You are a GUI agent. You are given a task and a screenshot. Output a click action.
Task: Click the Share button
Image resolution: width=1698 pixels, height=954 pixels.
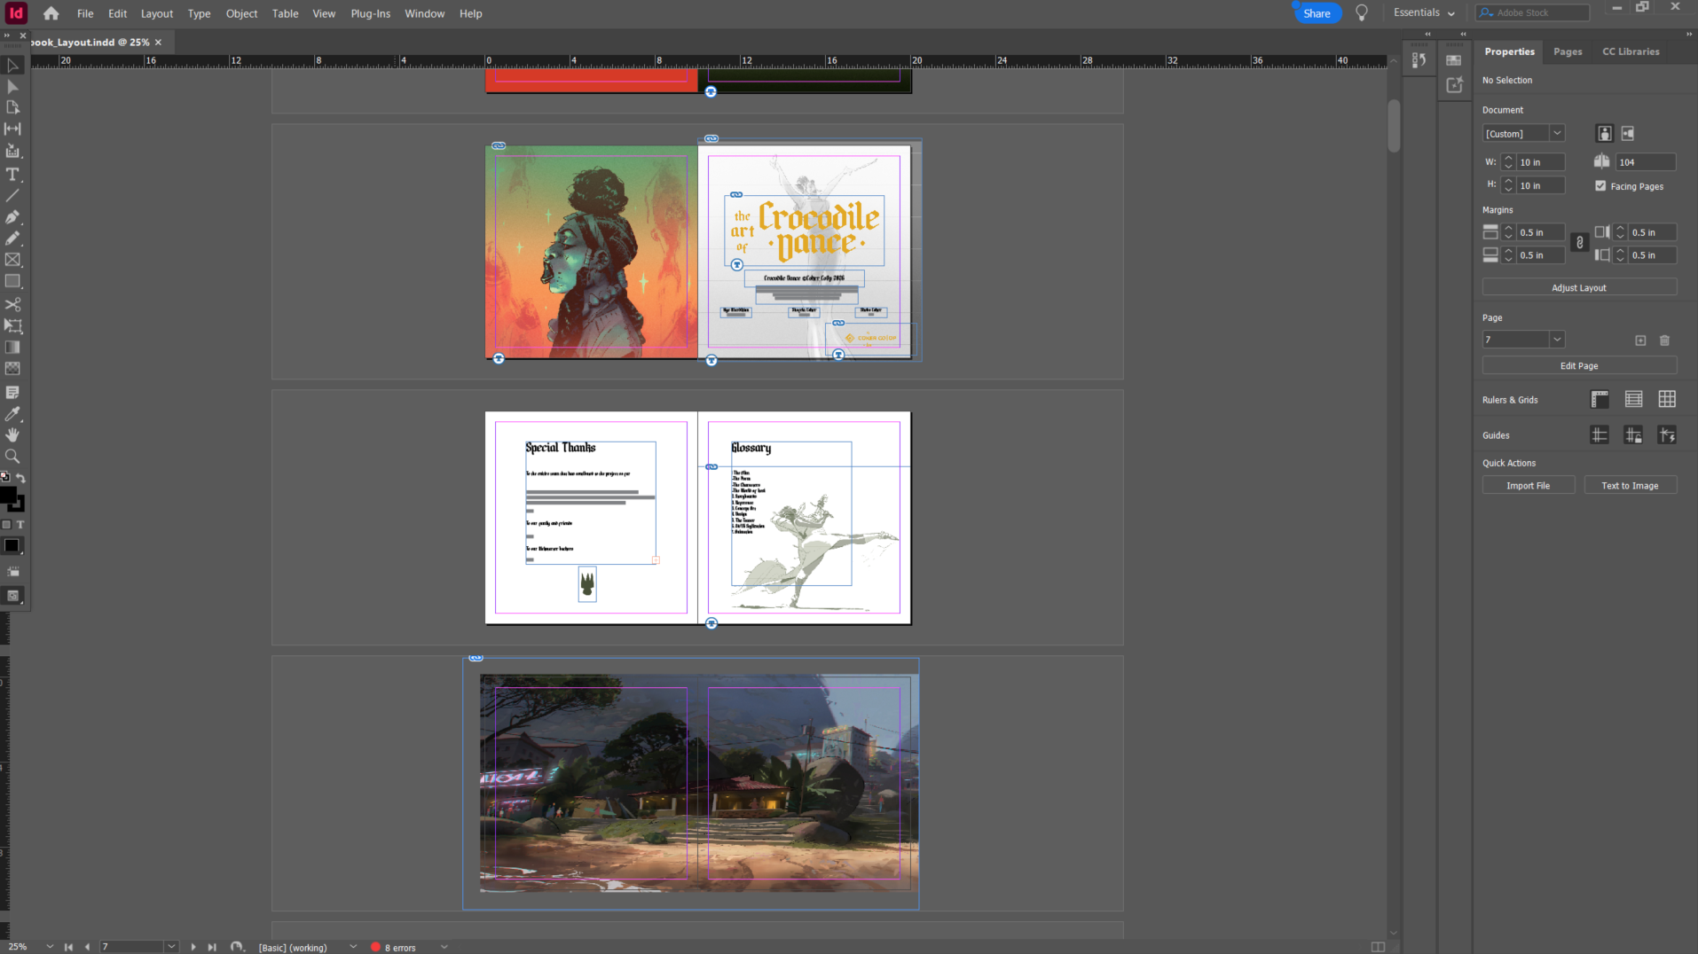[x=1317, y=13]
